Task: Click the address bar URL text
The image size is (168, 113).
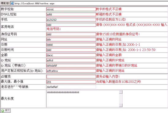Action: coord(35,3)
